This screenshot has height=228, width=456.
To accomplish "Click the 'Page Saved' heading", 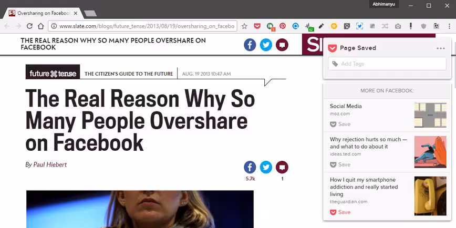I will [358, 48].
